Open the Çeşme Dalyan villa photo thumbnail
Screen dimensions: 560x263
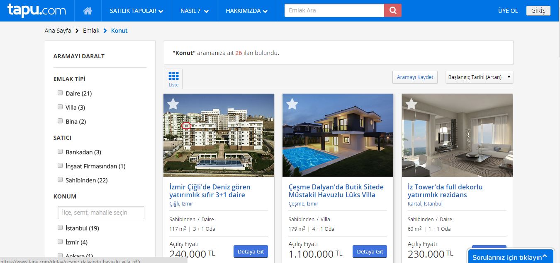coord(338,136)
